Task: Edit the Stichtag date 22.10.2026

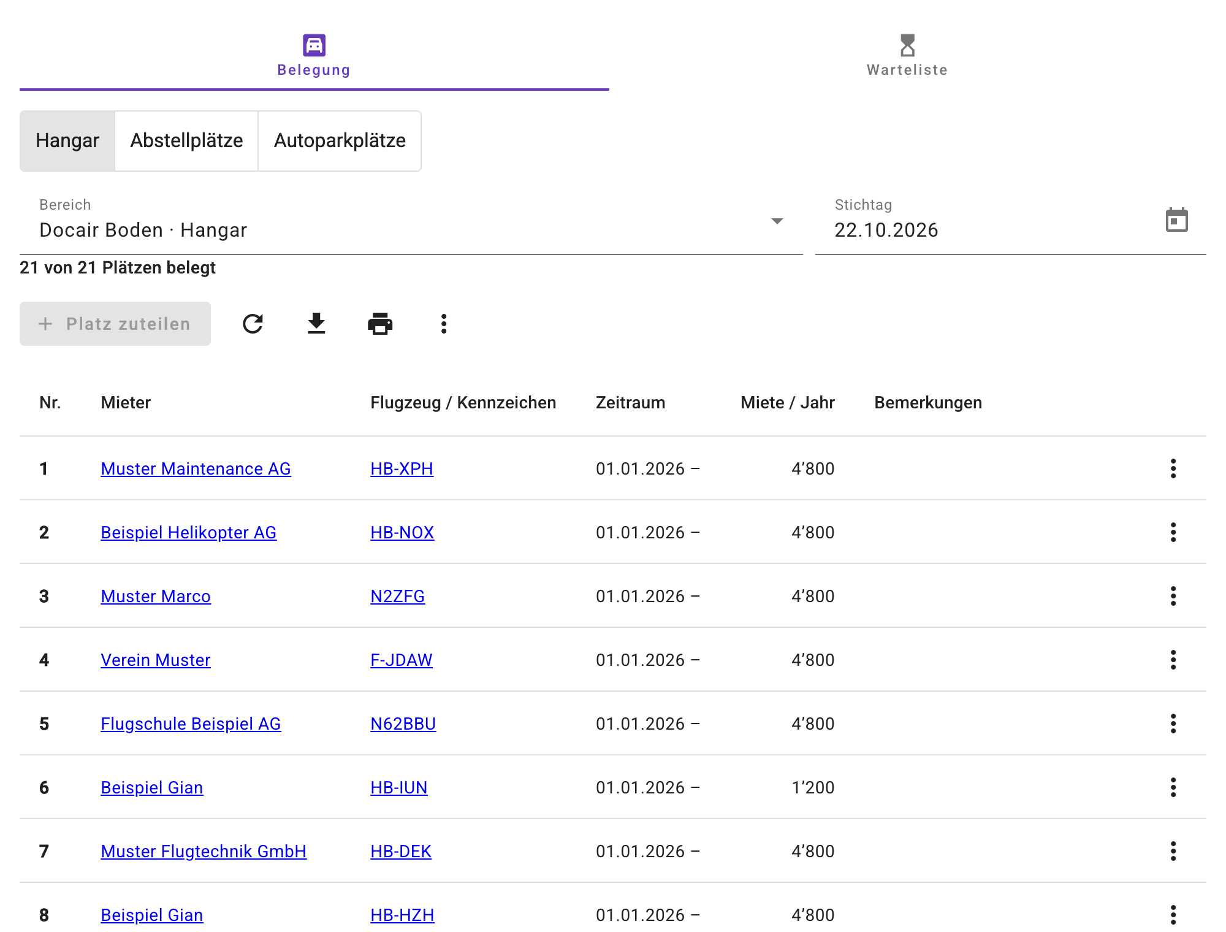Action: pos(886,230)
